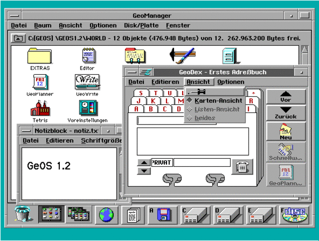Click the phone type down arrow beside PRIVAT
The width and height of the screenshot is (319, 241).
click(144, 171)
